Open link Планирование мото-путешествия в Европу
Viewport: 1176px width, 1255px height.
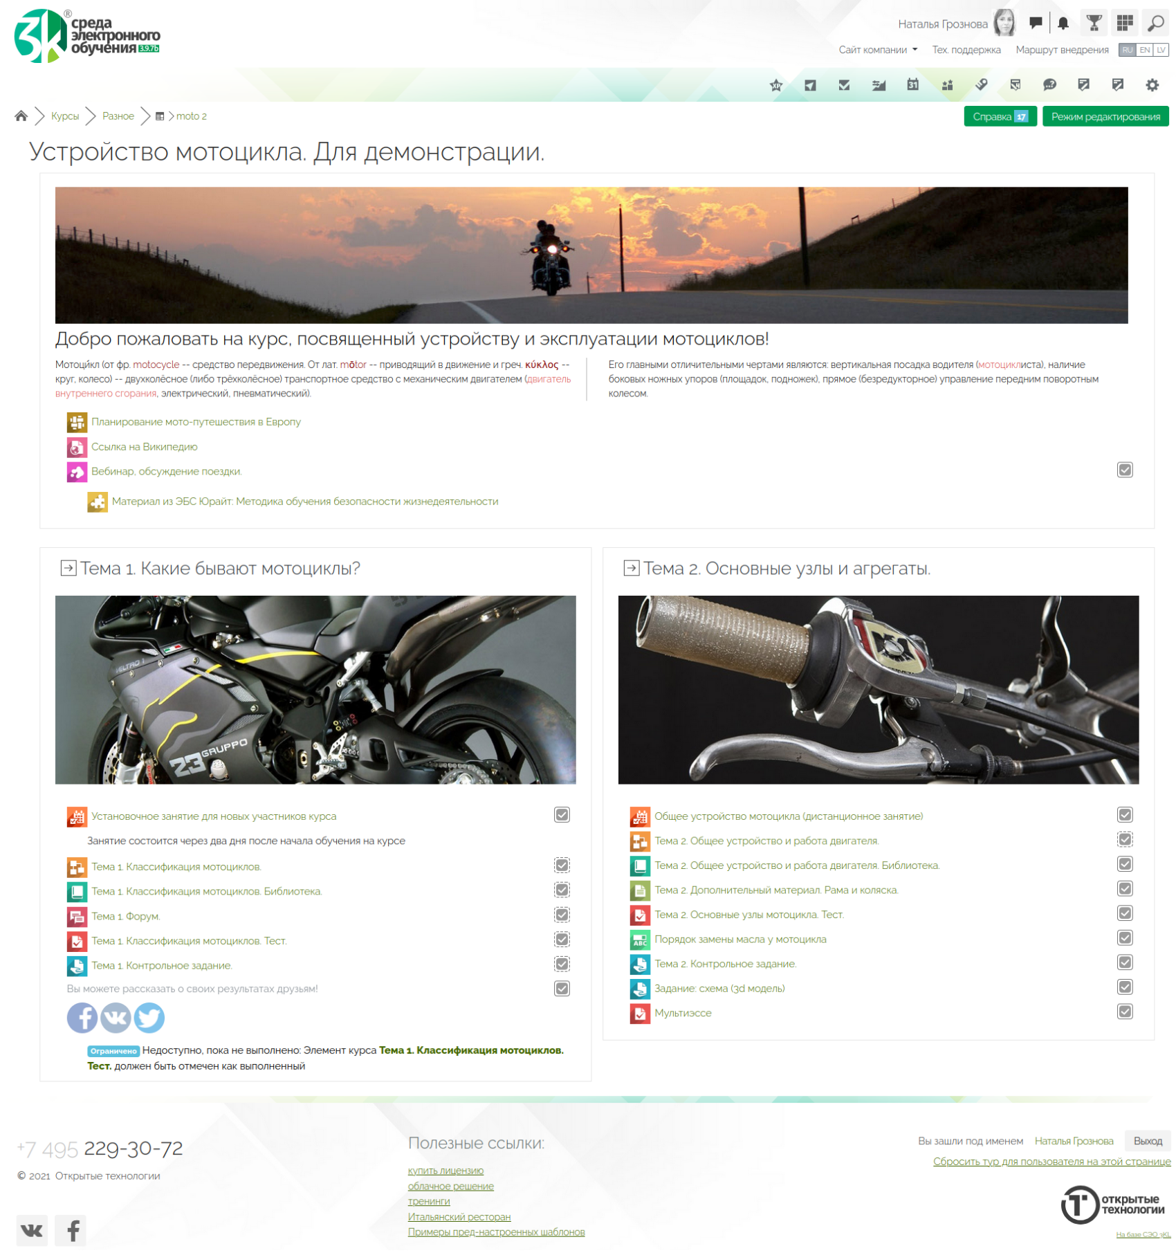point(196,422)
